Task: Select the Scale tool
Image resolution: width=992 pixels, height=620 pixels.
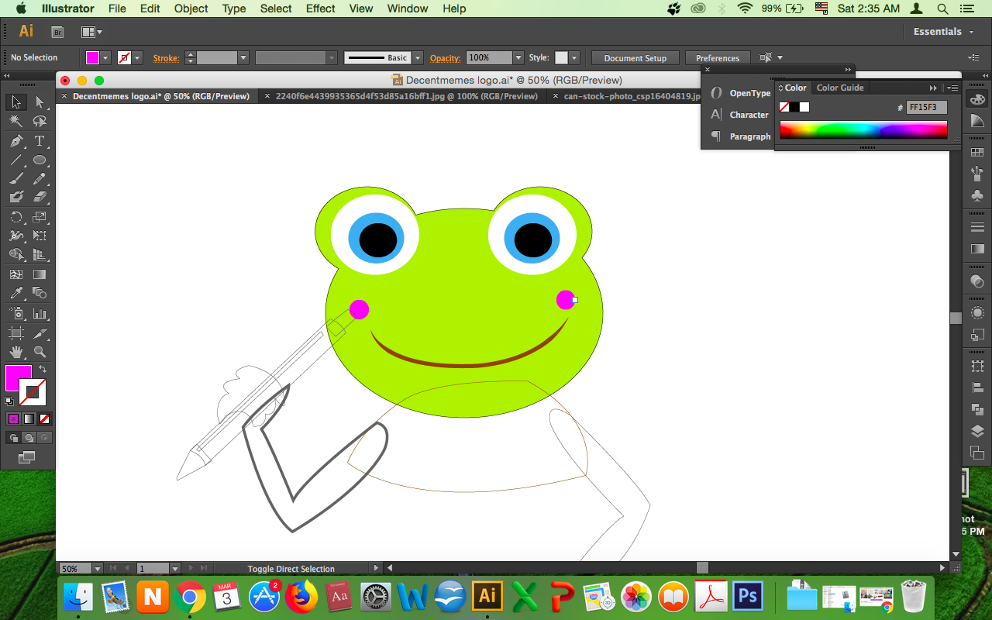Action: pyautogui.click(x=40, y=217)
